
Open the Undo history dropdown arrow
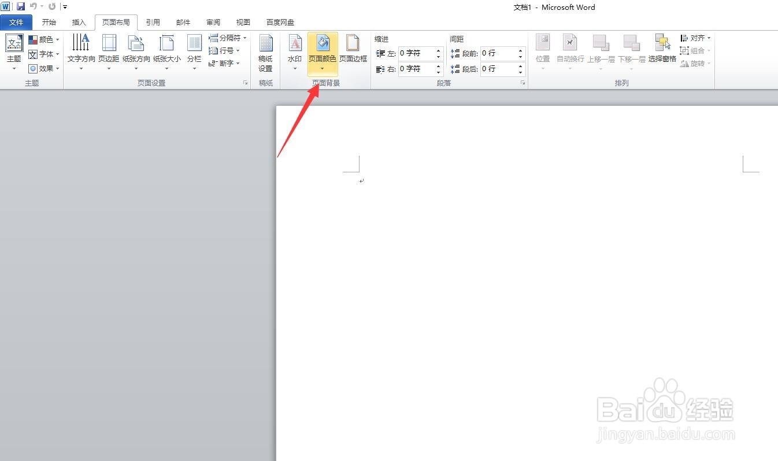(42, 7)
